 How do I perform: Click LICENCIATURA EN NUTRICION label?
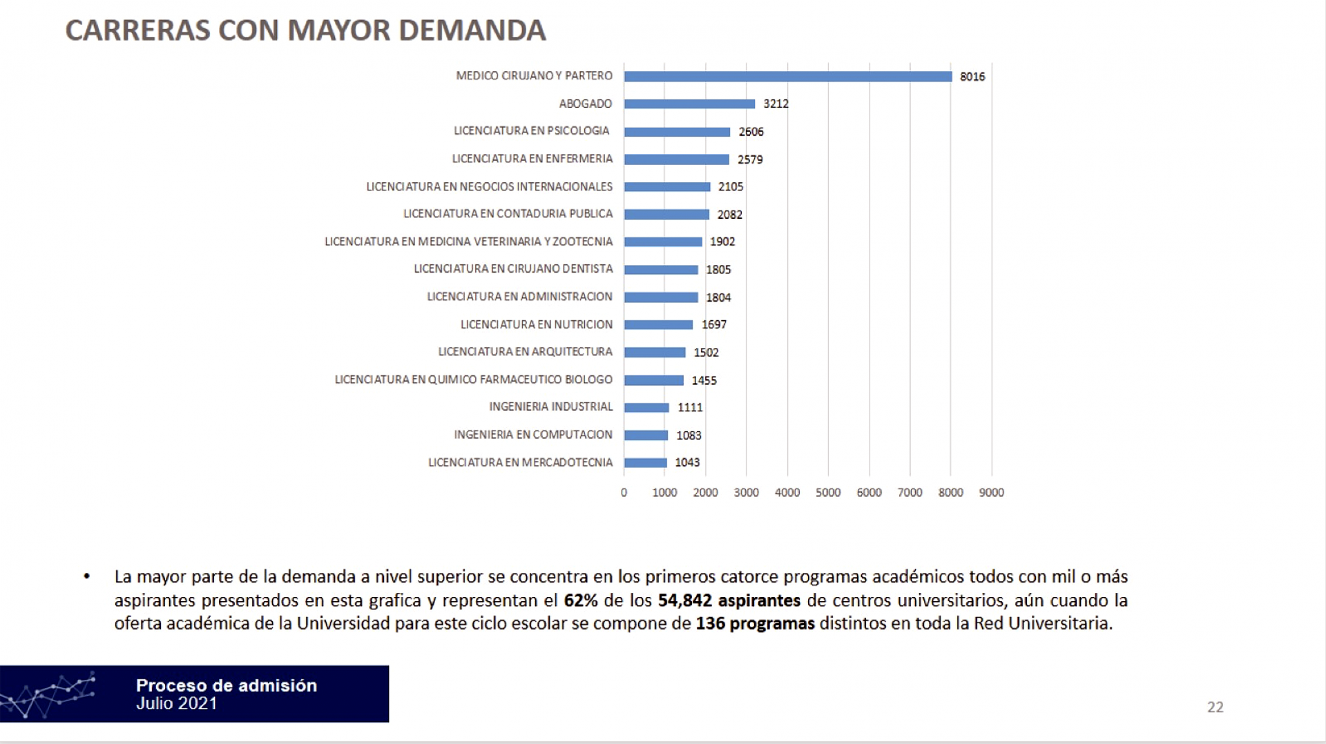[x=537, y=324]
